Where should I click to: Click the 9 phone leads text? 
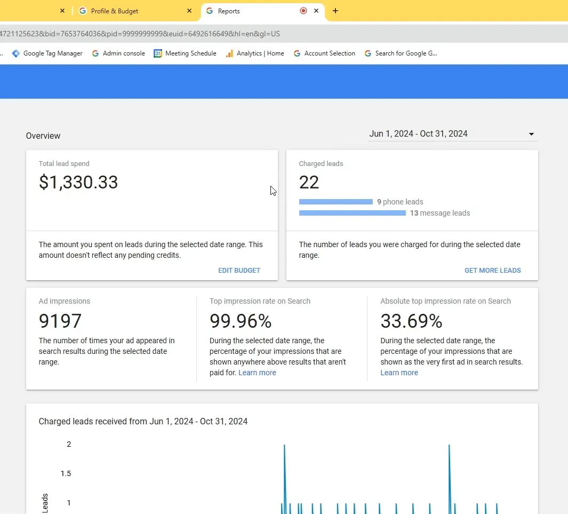(400, 202)
